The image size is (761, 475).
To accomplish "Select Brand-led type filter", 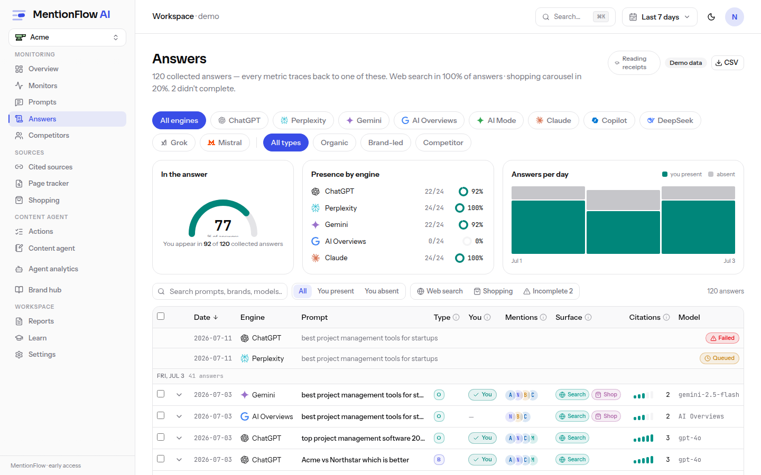I will coord(386,142).
